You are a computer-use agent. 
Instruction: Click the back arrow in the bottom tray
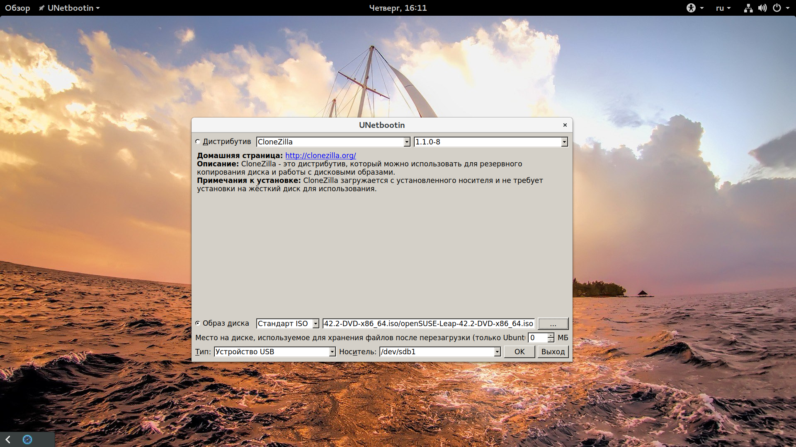(8, 440)
